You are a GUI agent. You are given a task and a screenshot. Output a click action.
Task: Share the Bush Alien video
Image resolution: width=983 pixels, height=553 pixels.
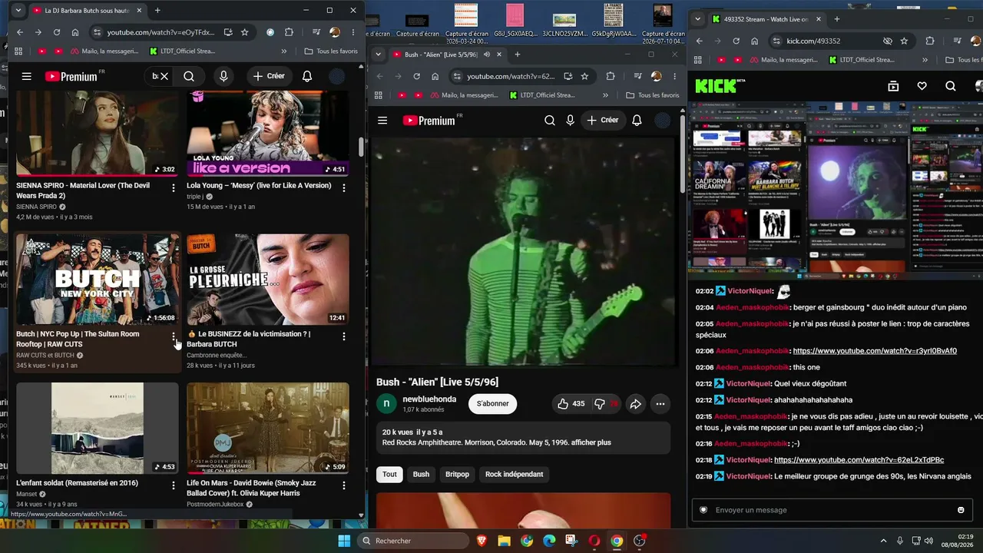pyautogui.click(x=636, y=404)
